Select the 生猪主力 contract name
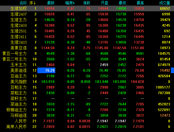 [x=18, y=20]
